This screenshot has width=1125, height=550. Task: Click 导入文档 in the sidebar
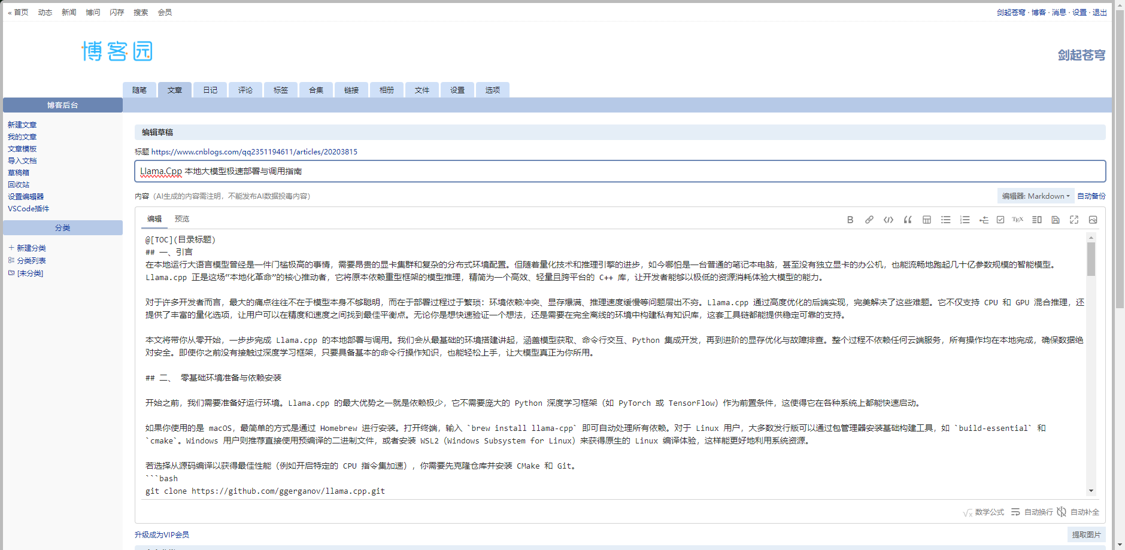pos(22,160)
